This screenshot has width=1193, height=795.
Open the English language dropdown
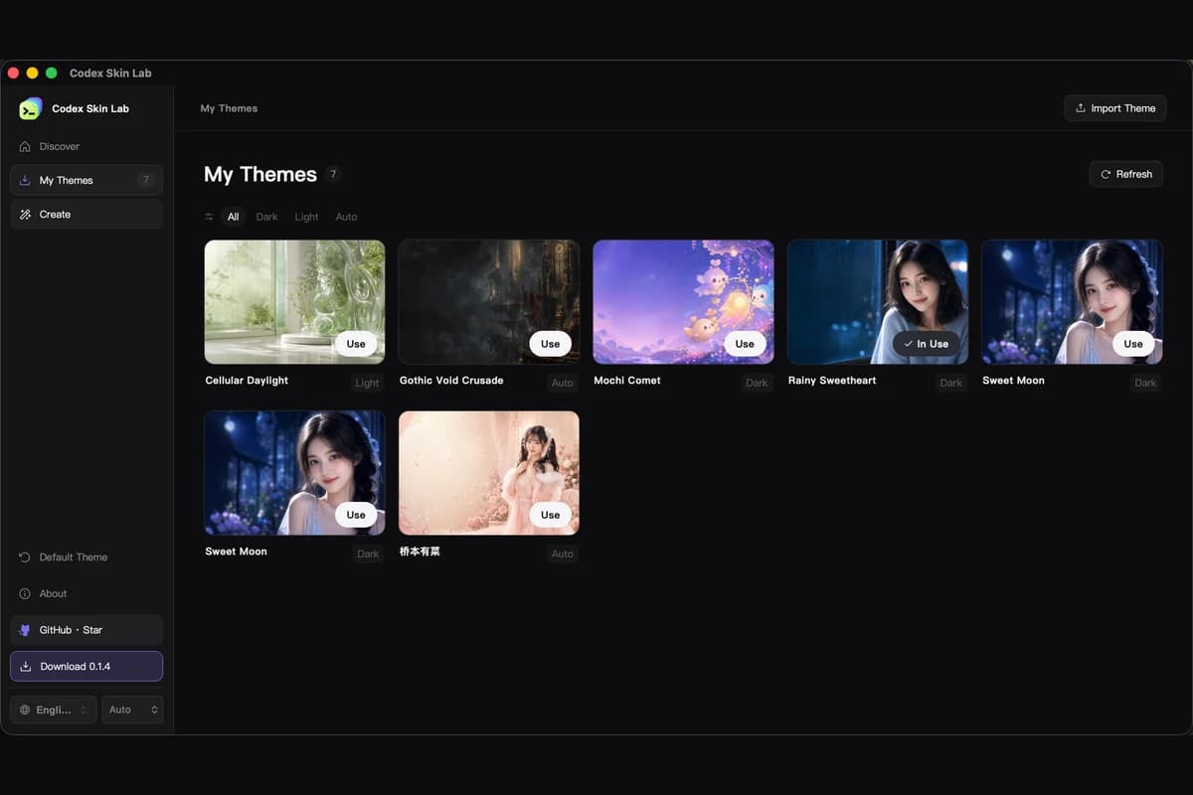[54, 710]
